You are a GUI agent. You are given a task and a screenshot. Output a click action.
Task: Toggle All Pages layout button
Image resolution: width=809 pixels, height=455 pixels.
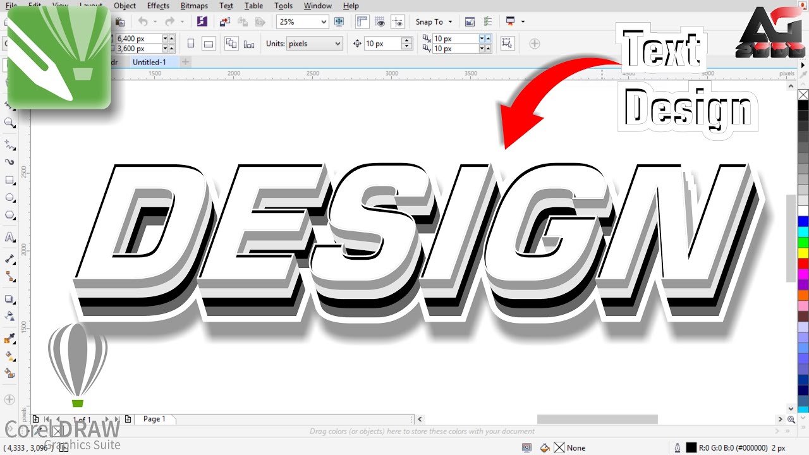231,44
